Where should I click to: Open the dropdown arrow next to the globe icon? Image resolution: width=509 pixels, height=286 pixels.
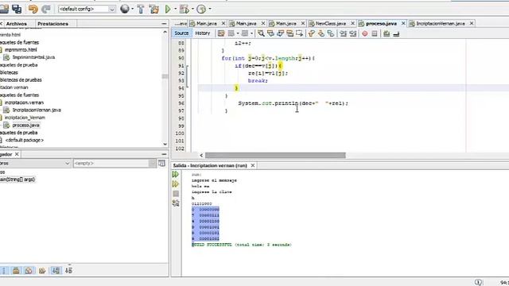[133, 9]
